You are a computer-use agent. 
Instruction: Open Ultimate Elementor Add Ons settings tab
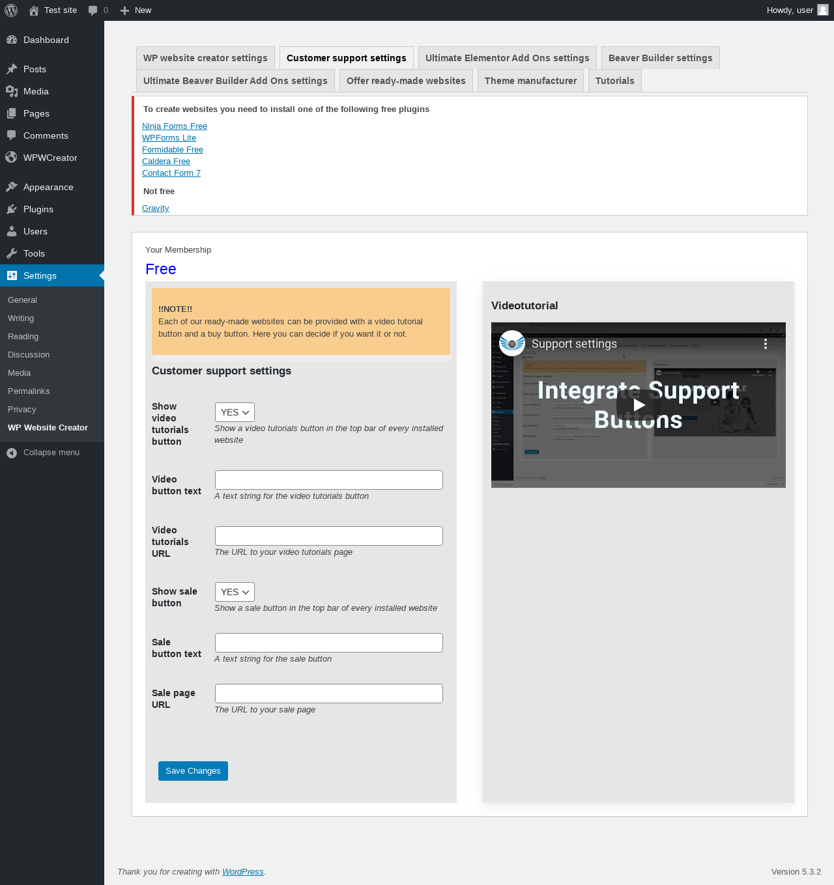tap(508, 58)
